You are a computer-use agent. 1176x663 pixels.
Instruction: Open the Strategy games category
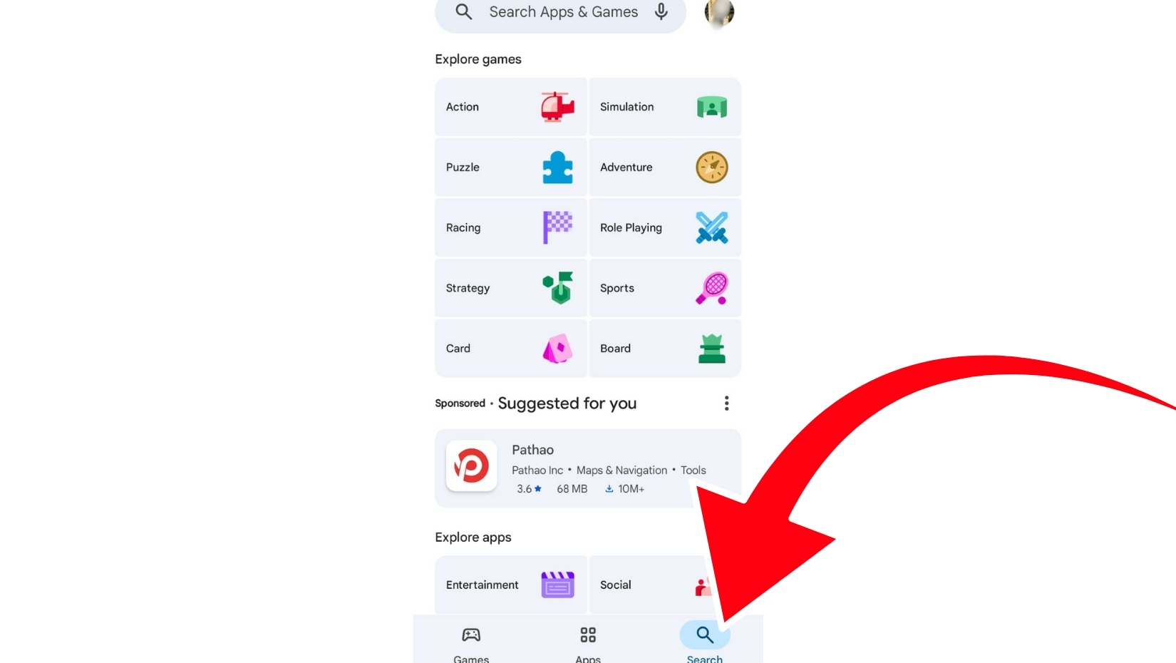[x=511, y=288]
